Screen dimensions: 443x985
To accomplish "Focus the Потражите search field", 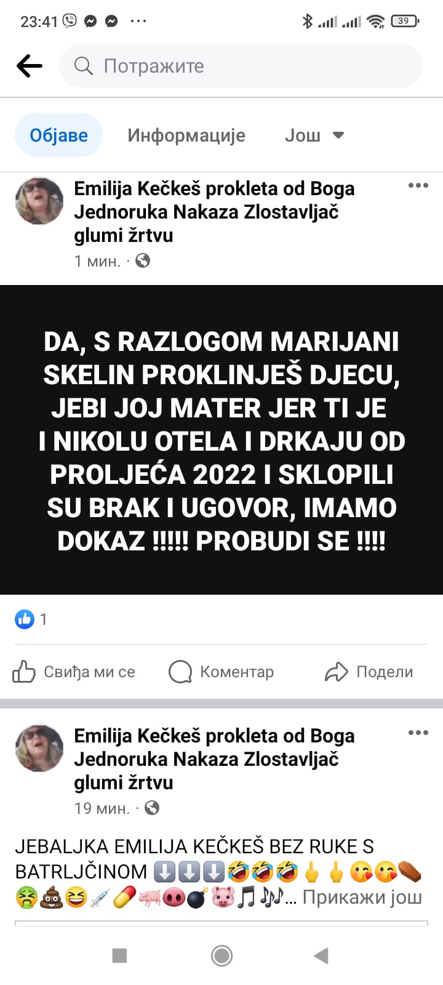I will coord(241,66).
